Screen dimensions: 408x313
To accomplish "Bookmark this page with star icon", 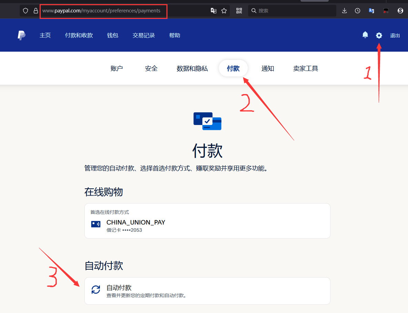I will coord(224,11).
